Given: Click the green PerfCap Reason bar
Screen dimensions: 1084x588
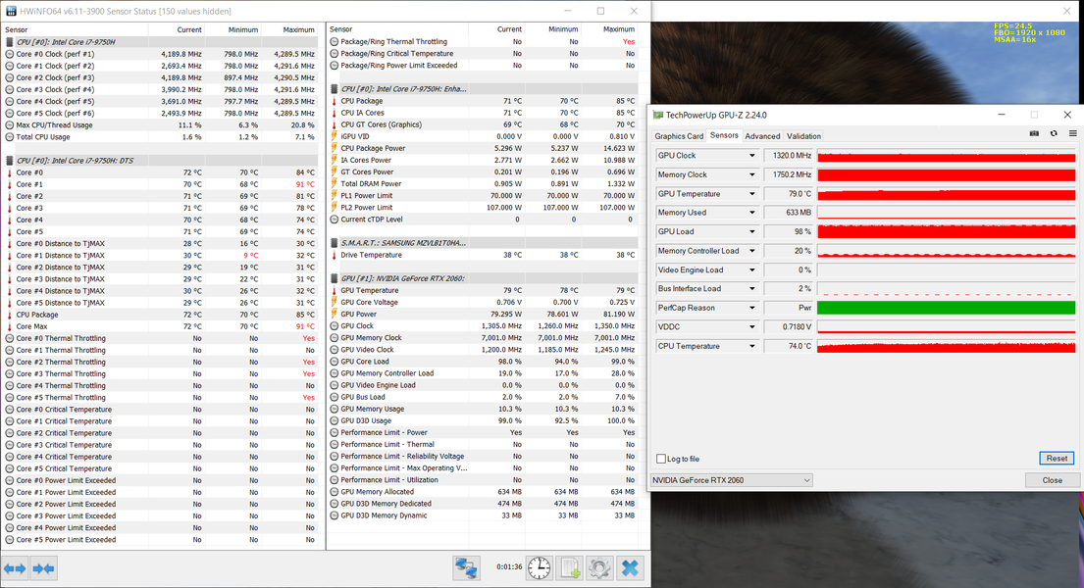Looking at the screenshot, I should [946, 308].
